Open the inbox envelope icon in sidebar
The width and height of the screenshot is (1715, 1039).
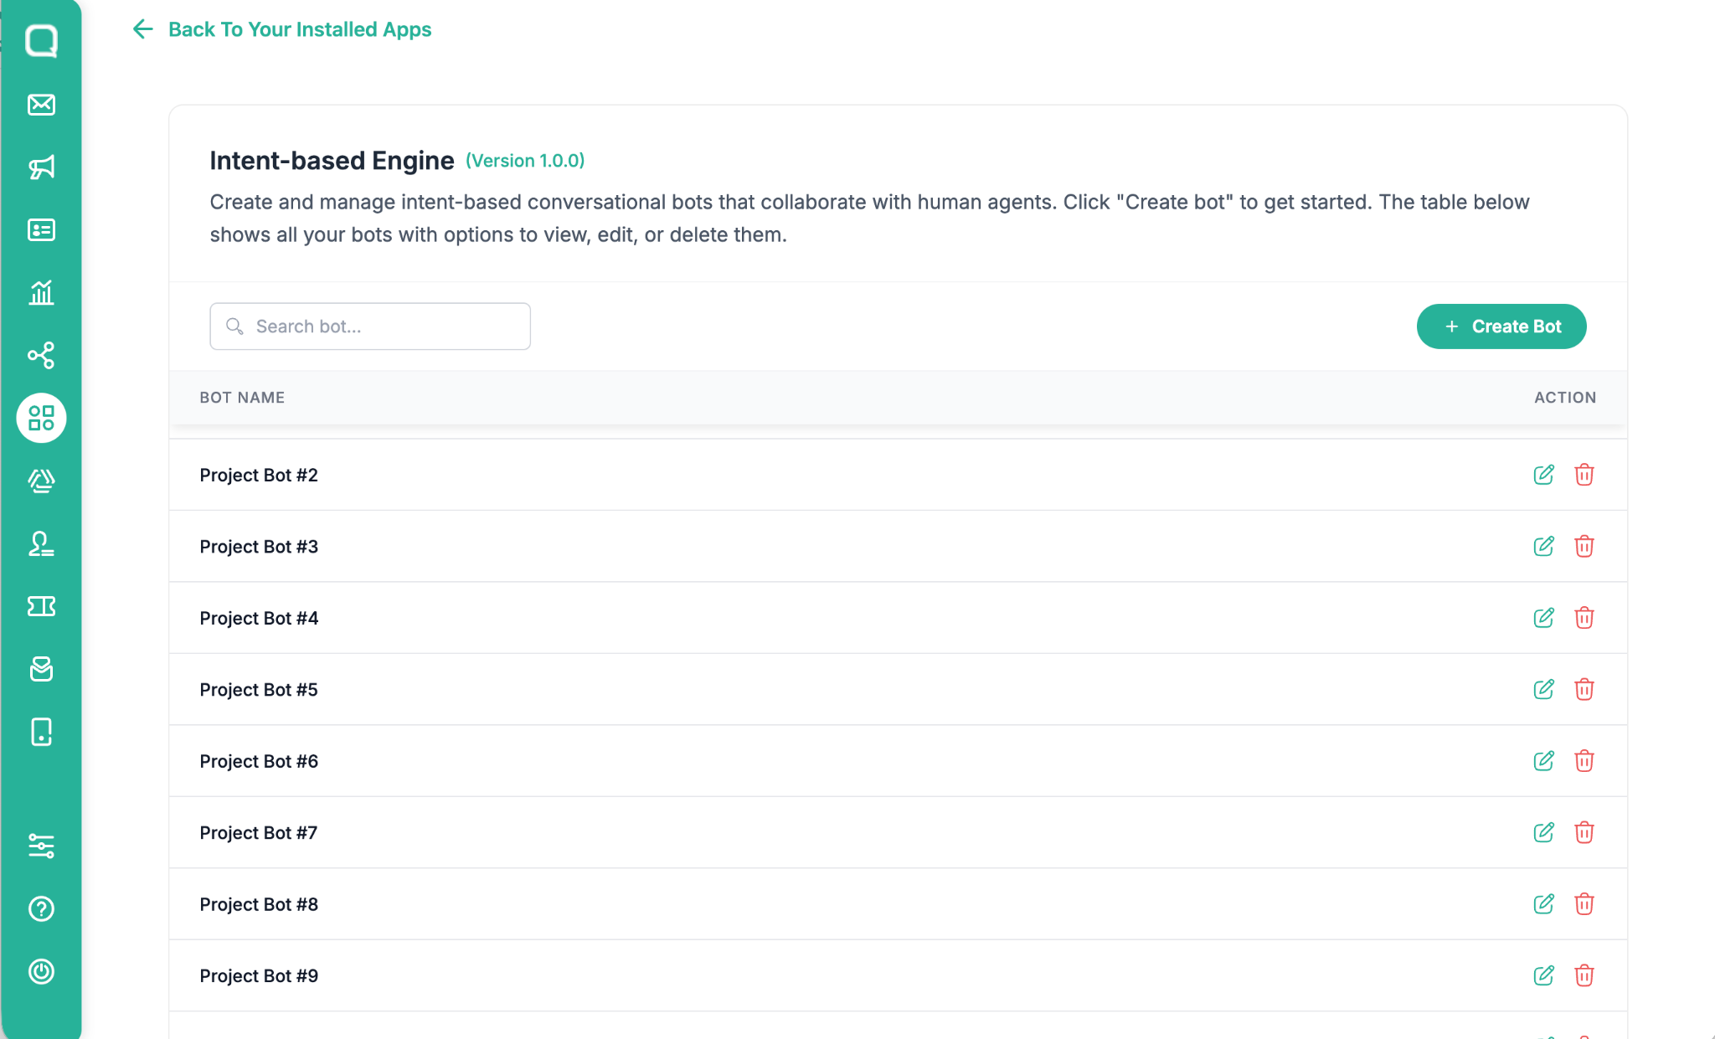click(x=41, y=105)
